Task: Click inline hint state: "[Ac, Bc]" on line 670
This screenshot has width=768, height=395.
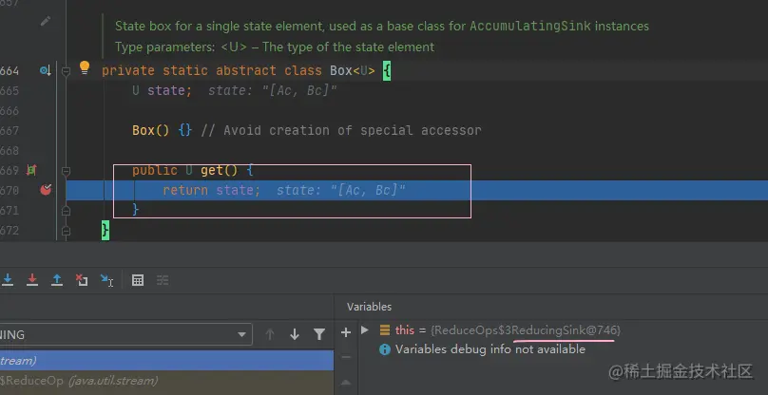Action: click(341, 190)
